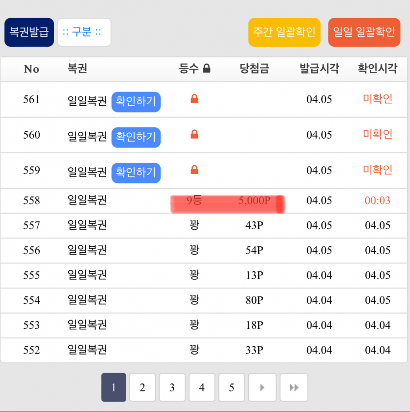Click the 꽝 result in row 553

[194, 325]
